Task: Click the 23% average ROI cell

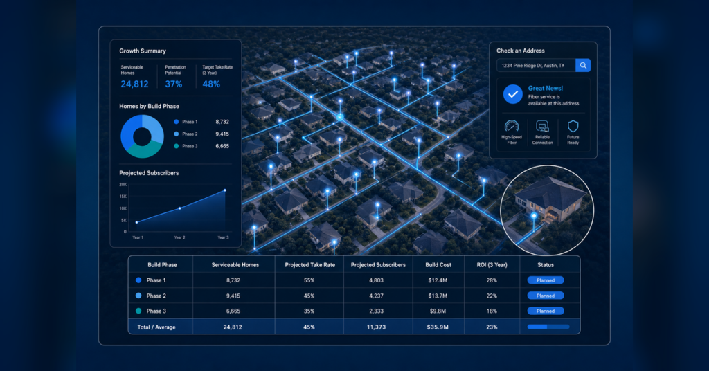Action: [492, 327]
